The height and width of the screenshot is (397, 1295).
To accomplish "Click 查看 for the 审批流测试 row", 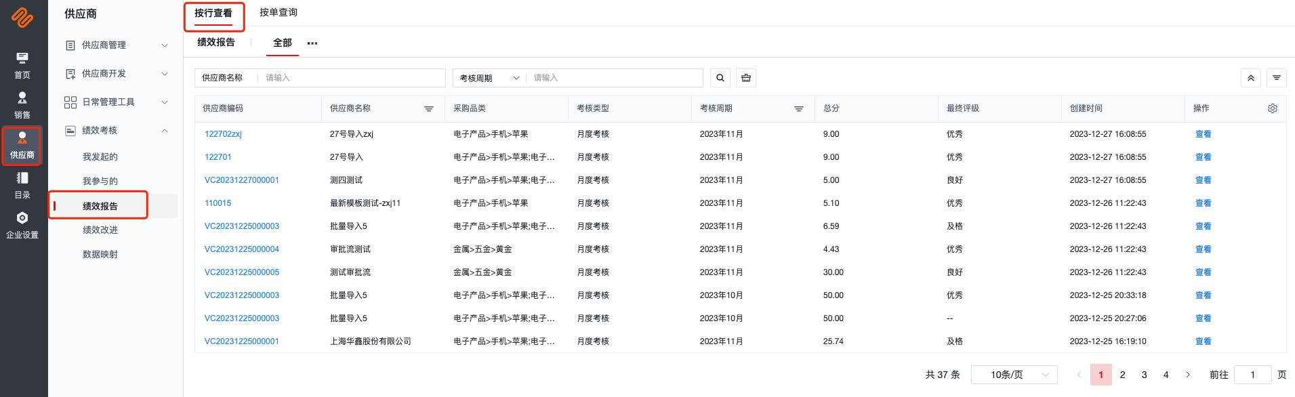I will point(1204,249).
